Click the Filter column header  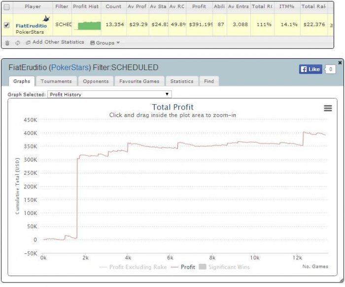[x=62, y=6]
